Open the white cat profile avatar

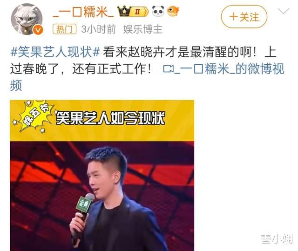(x=27, y=19)
